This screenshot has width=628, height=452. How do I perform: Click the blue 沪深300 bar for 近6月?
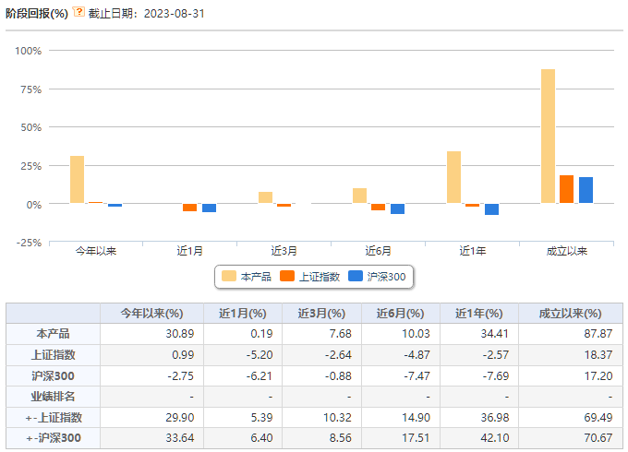[397, 208]
